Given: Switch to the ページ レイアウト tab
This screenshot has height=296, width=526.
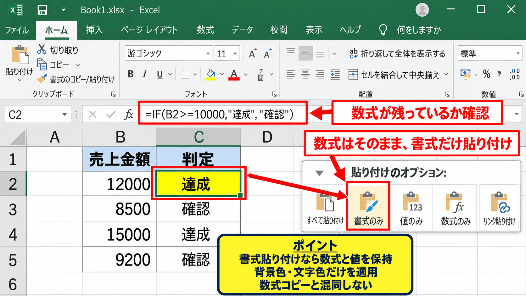Looking at the screenshot, I should pos(149,30).
